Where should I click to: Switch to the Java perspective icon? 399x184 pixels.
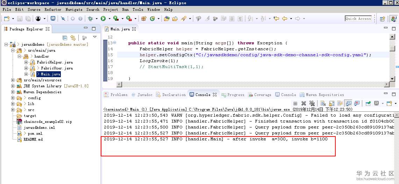click(x=394, y=19)
